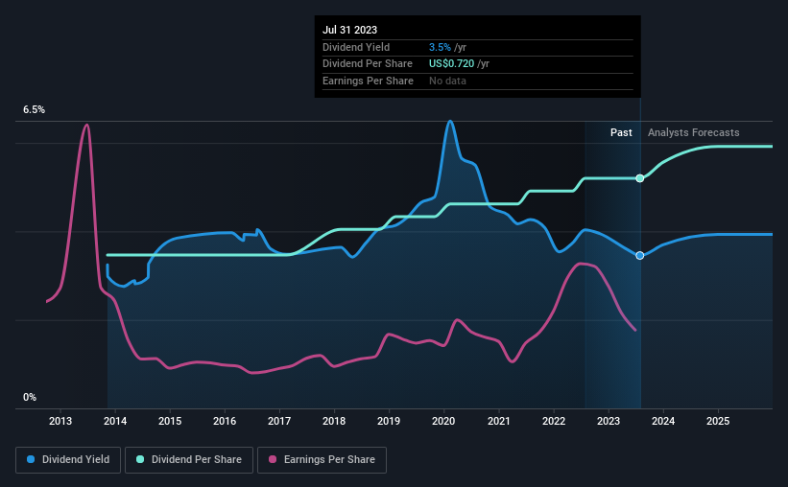Screen dimensions: 788x487
Task: Click the Jul 31 2023 tooltip date header
Action: coord(349,30)
